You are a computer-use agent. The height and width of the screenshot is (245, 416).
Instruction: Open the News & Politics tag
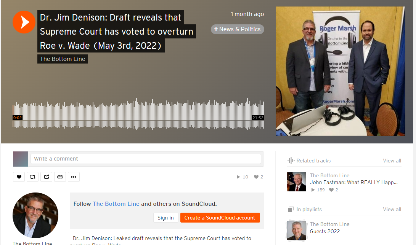point(238,29)
